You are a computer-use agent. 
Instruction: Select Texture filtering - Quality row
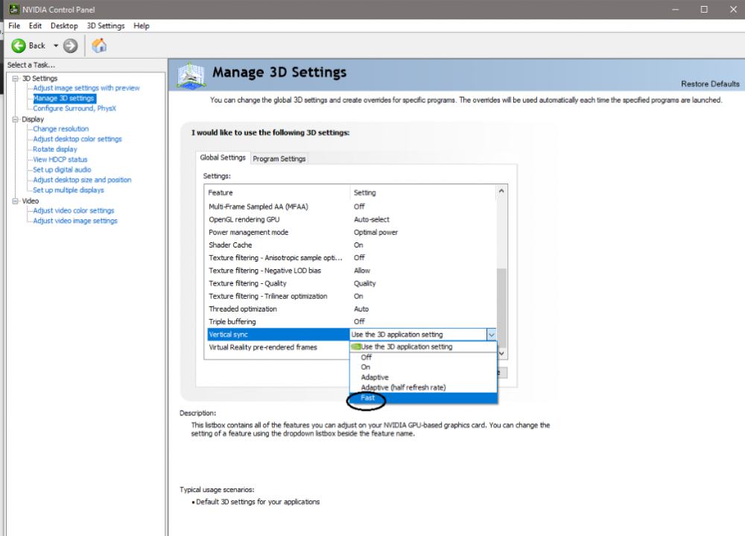[352, 283]
